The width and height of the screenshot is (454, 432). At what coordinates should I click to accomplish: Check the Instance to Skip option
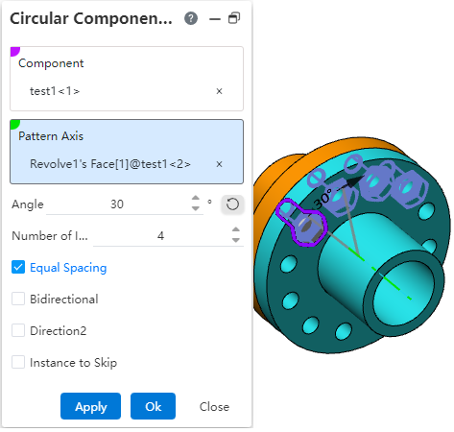coord(18,362)
